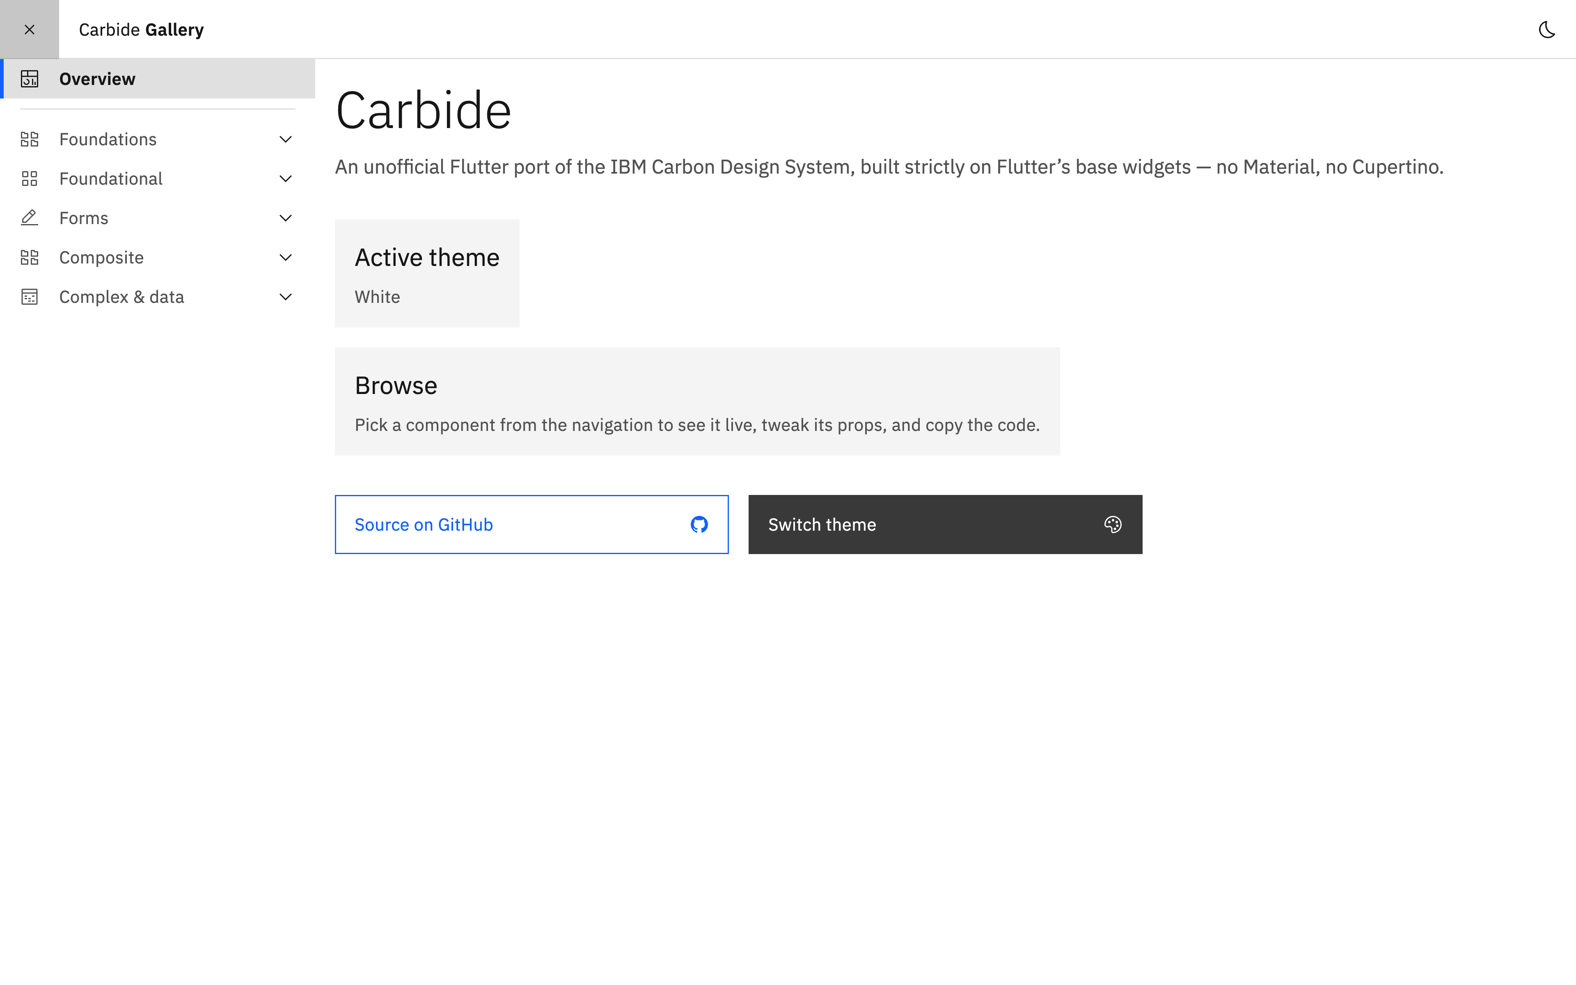Click the color palette icon
The image size is (1576, 985).
click(1113, 525)
